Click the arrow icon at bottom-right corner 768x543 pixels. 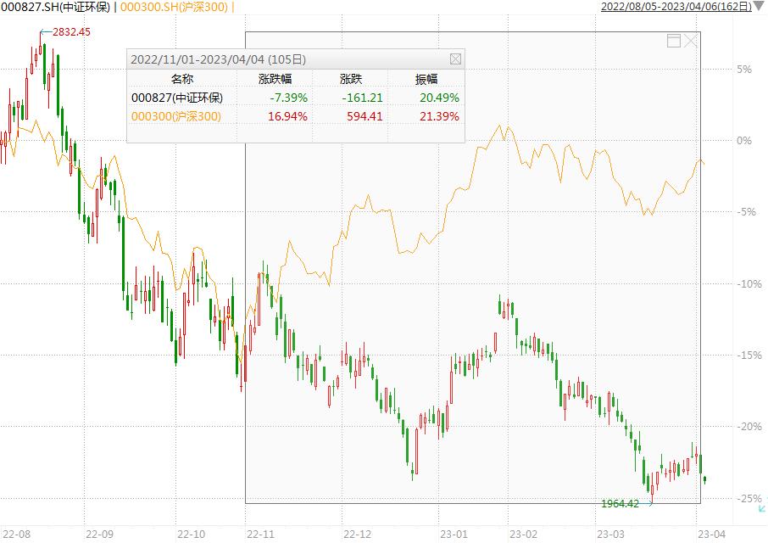click(x=761, y=509)
